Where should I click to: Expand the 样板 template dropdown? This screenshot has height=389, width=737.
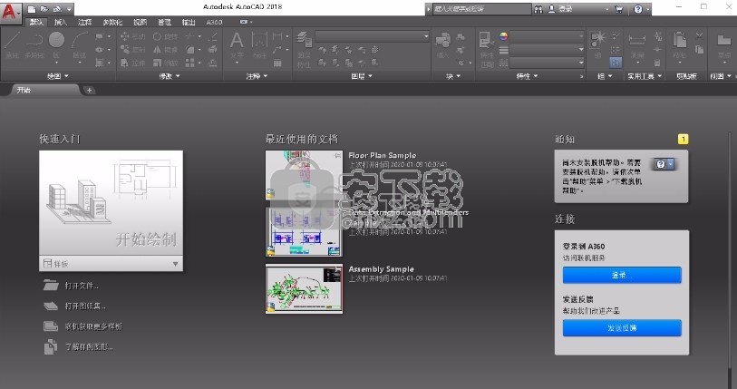[175, 264]
